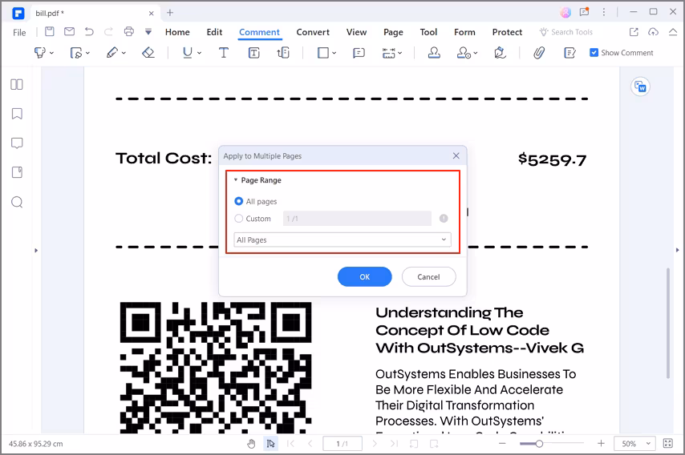Select the Highlight tool

[40, 53]
